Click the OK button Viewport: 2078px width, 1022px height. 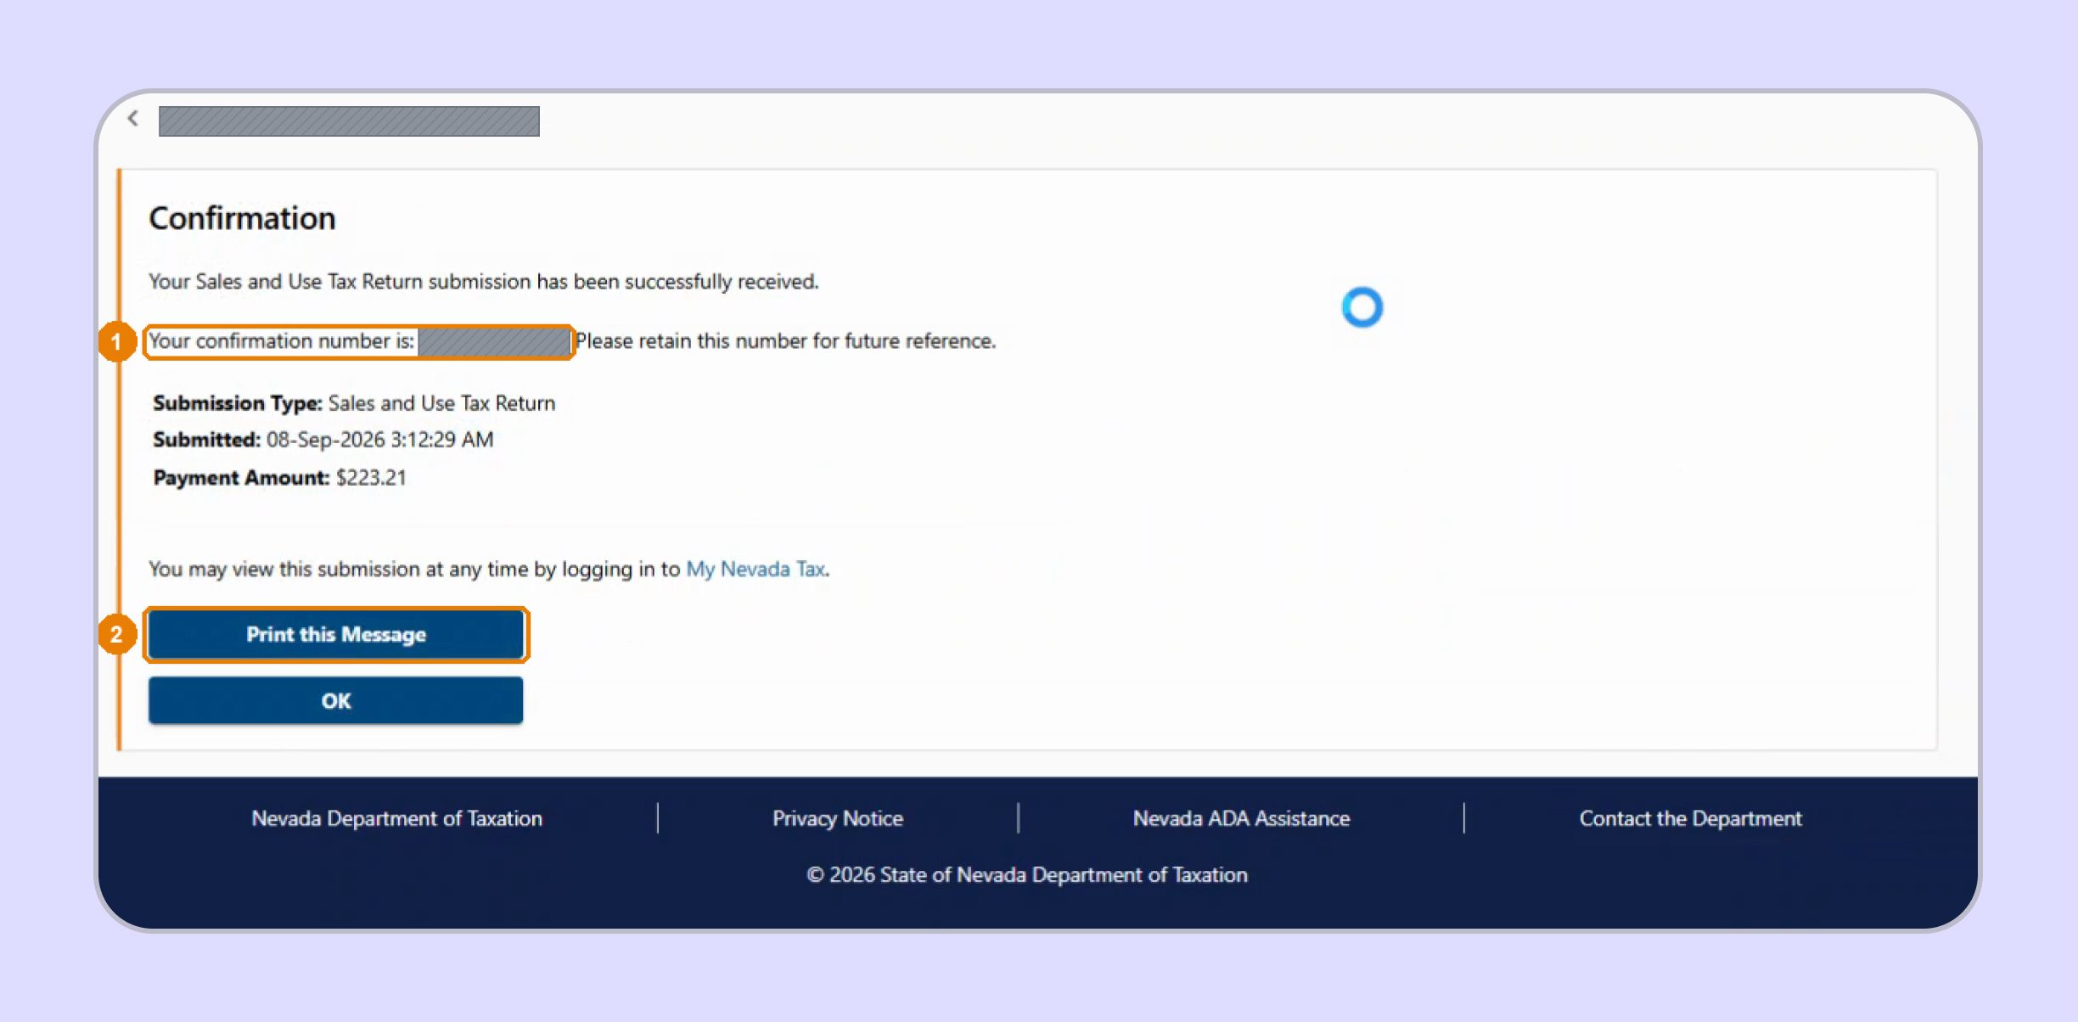[336, 700]
